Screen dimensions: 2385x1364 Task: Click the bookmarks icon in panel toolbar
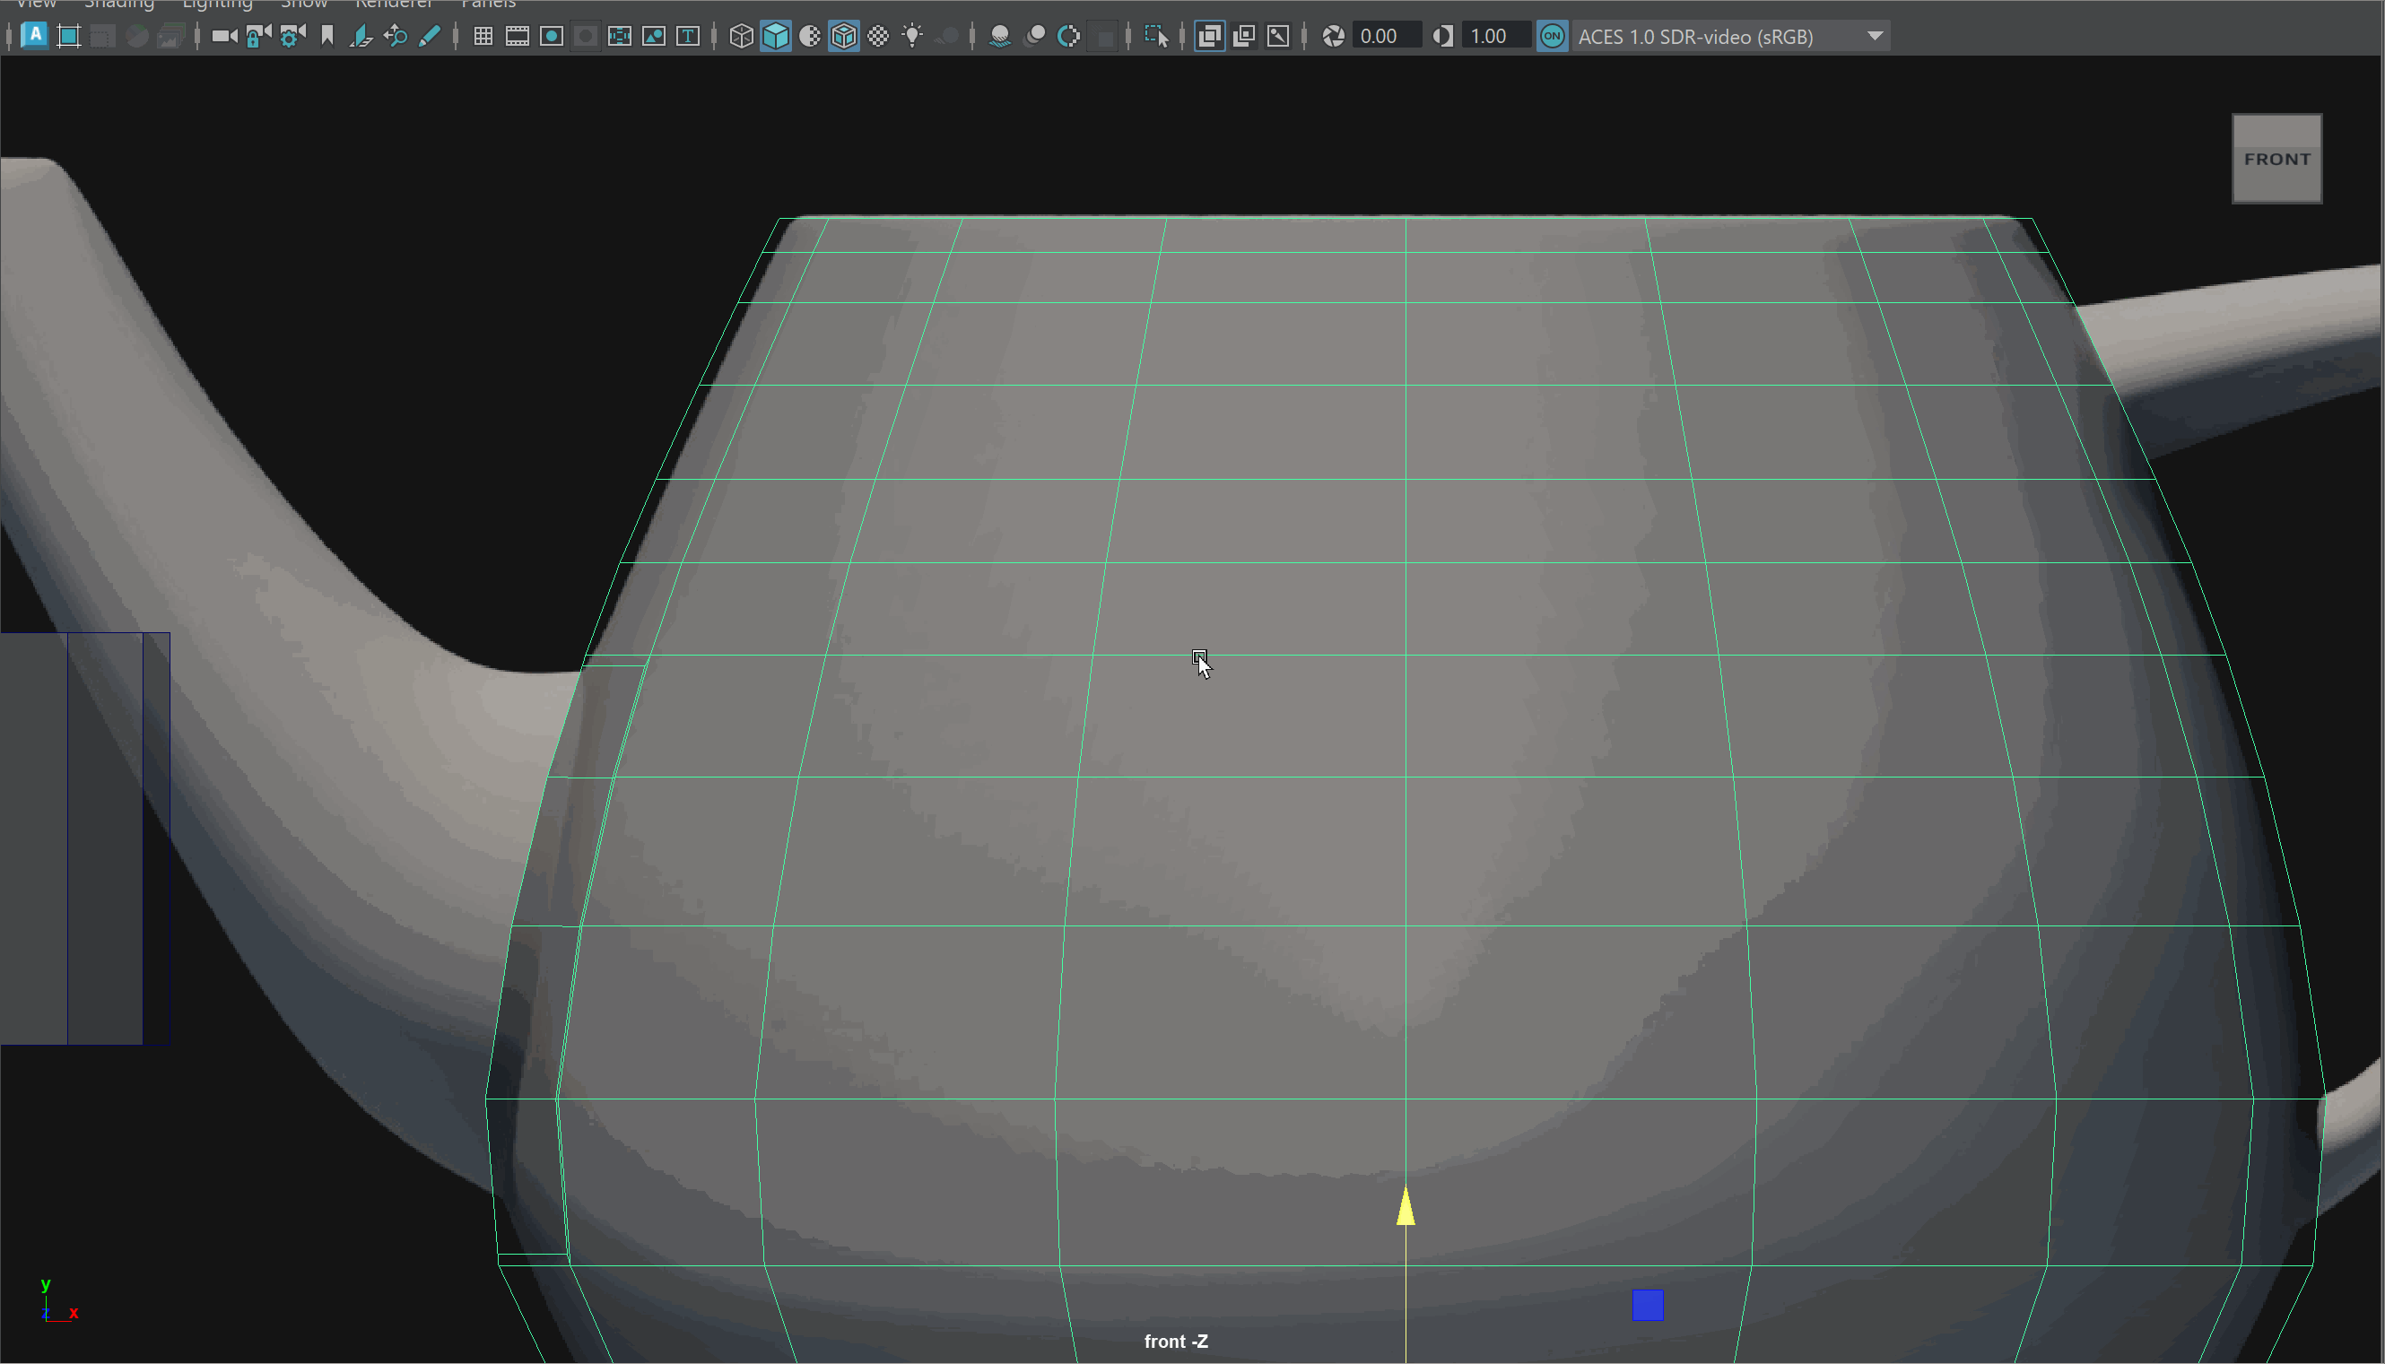(x=326, y=37)
